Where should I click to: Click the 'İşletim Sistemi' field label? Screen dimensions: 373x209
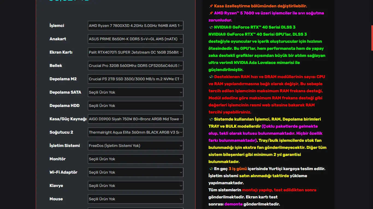pos(65,146)
